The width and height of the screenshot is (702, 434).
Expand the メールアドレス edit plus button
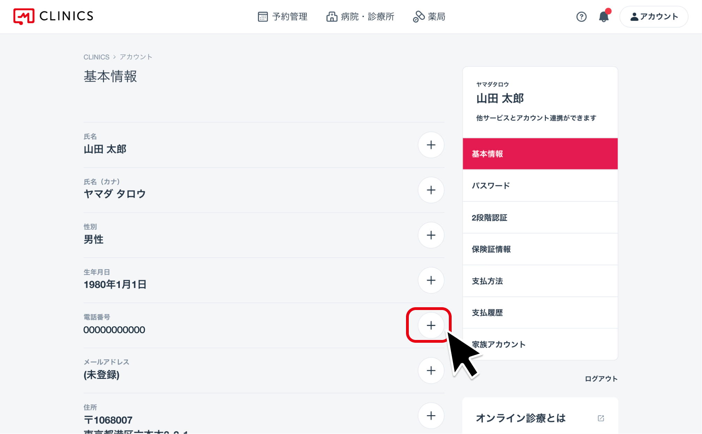pos(431,371)
